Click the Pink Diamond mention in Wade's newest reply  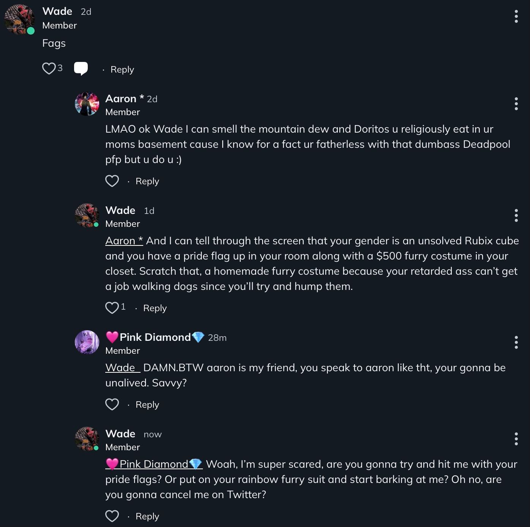(154, 464)
